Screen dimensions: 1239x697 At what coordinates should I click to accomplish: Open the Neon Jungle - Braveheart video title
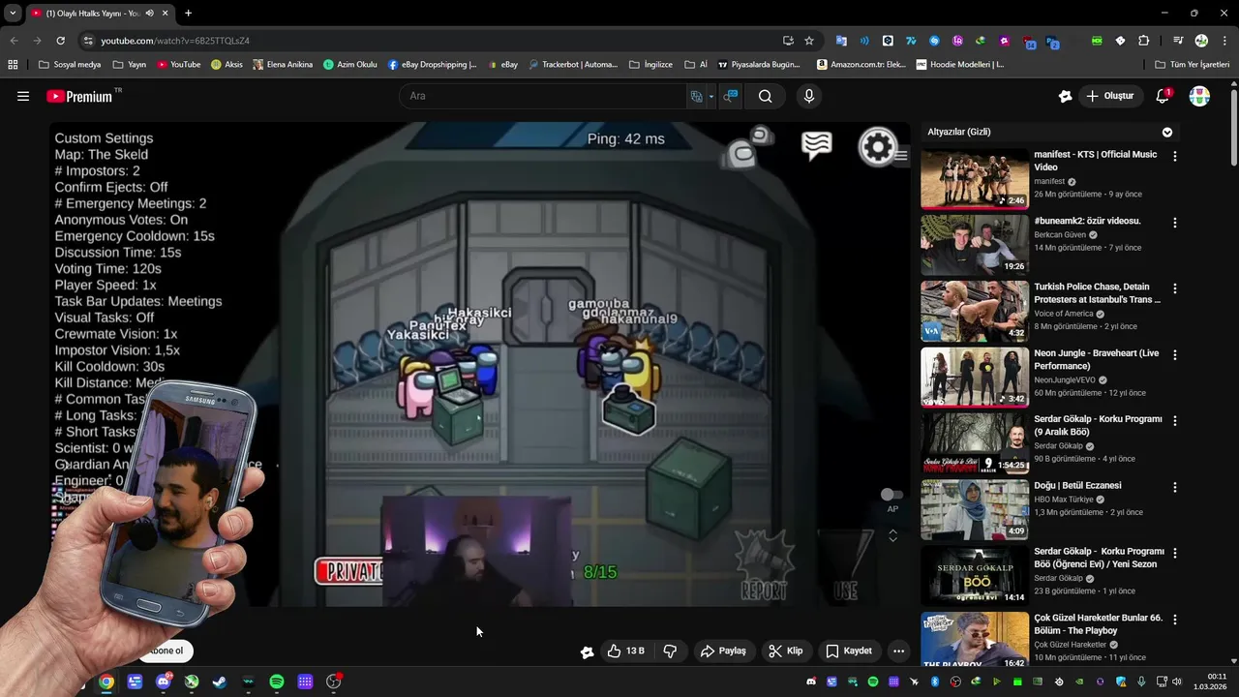tap(1096, 360)
